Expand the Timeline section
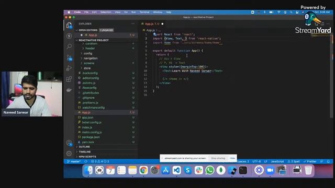 pyautogui.click(x=85, y=152)
